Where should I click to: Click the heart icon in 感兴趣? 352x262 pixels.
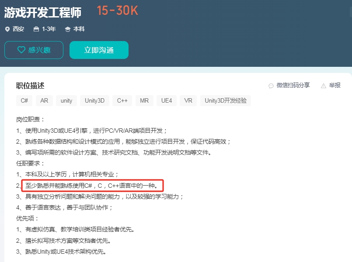pos(21,50)
